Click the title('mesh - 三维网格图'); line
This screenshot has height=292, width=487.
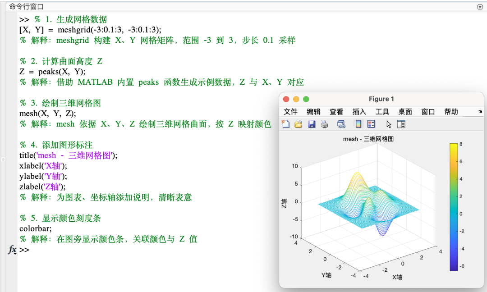pyautogui.click(x=69, y=155)
